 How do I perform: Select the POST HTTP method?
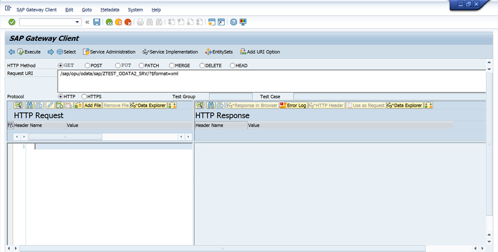pyautogui.click(x=87, y=66)
